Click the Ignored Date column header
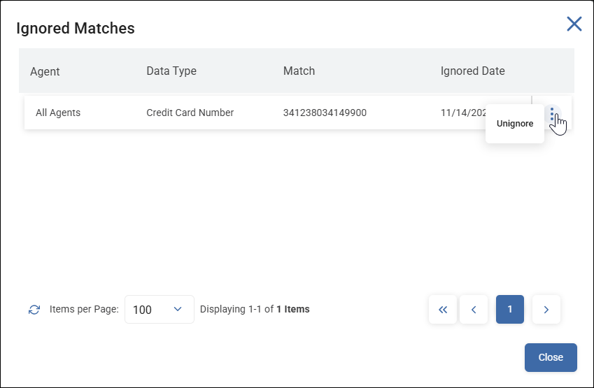This screenshot has width=594, height=388. tap(472, 71)
